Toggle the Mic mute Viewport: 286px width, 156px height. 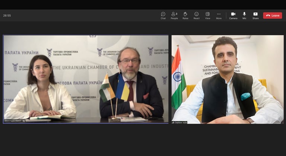coord(244,16)
